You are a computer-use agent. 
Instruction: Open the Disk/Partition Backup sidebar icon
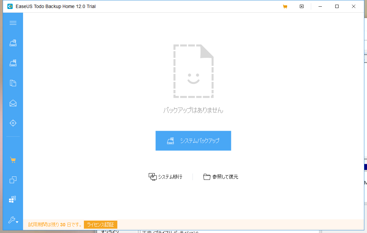pos(13,63)
